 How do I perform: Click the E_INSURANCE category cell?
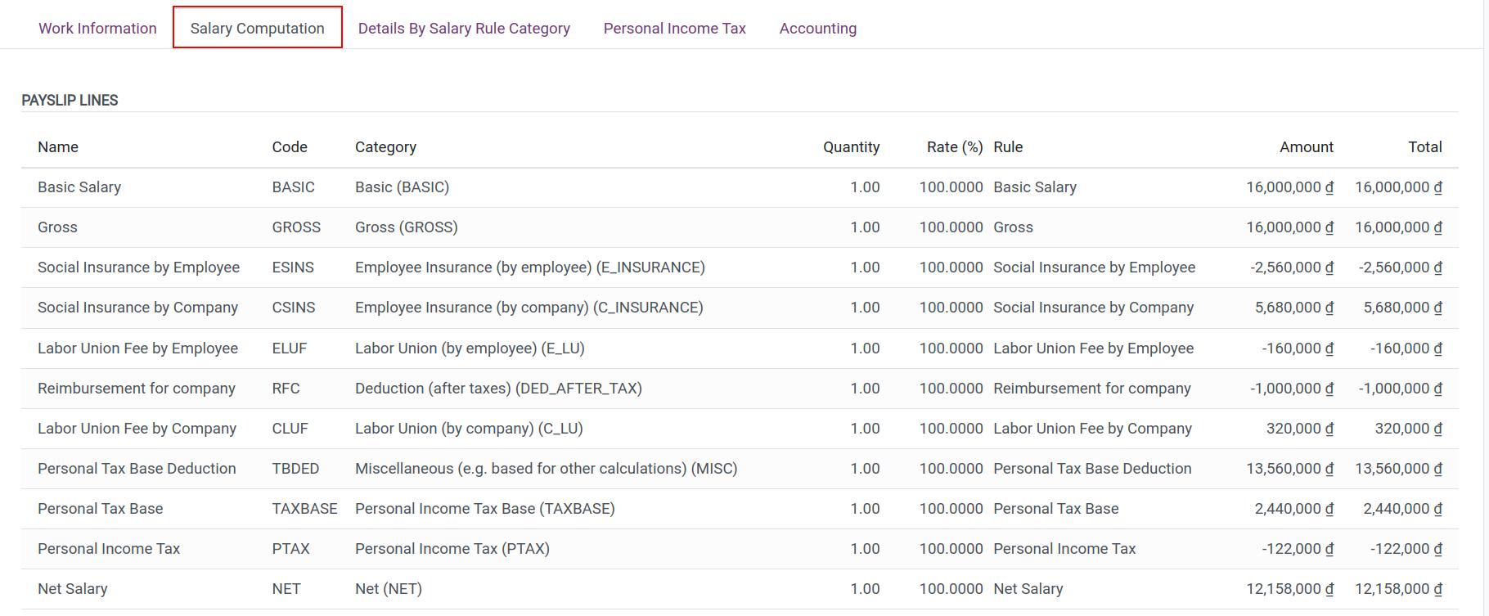(x=530, y=268)
